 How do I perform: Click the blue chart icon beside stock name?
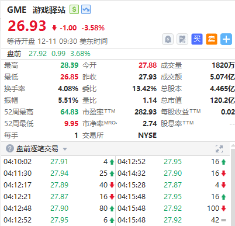(x=86, y=9)
